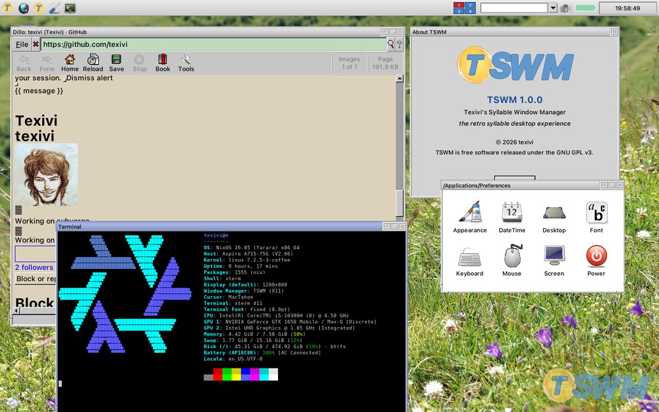The height and width of the screenshot is (412, 659).
Task: Click the empty text field in the top panel
Action: [x=514, y=8]
